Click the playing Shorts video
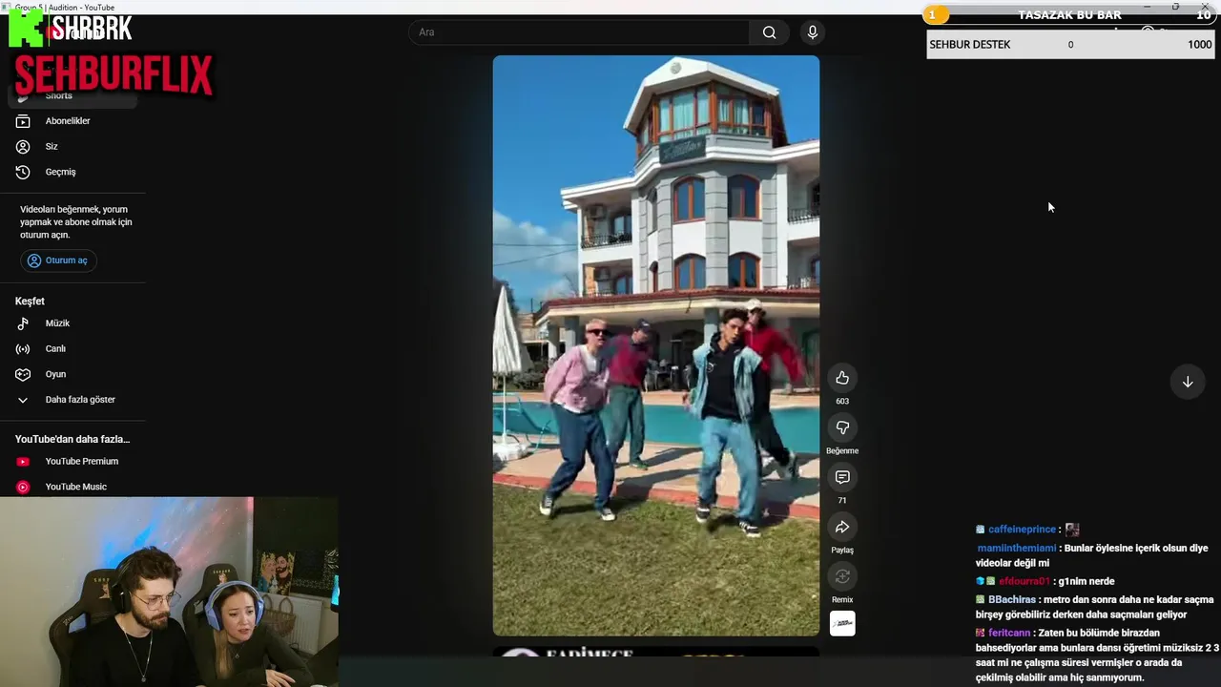Screen dimensions: 1221x687 point(656,345)
